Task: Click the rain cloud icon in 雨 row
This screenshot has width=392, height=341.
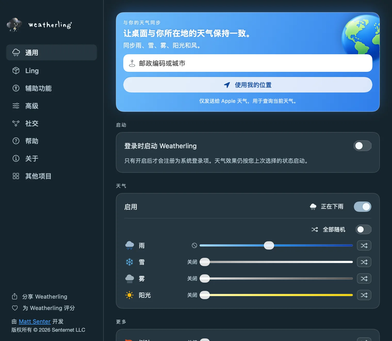Action: click(129, 245)
